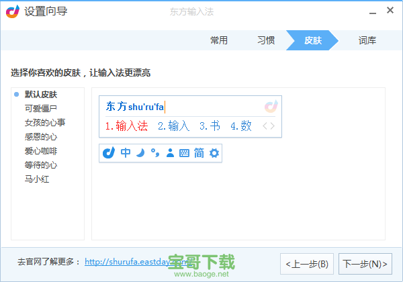Image resolution: width=403 pixels, height=282 pixels.
Task: Pick the 马小红 skin
Action: tap(37, 179)
